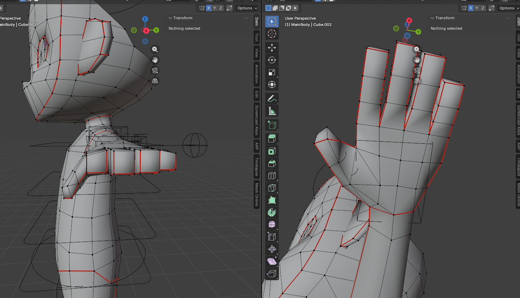520x298 pixels.
Task: Click the "User Perspective" viewport label
Action: pos(300,18)
